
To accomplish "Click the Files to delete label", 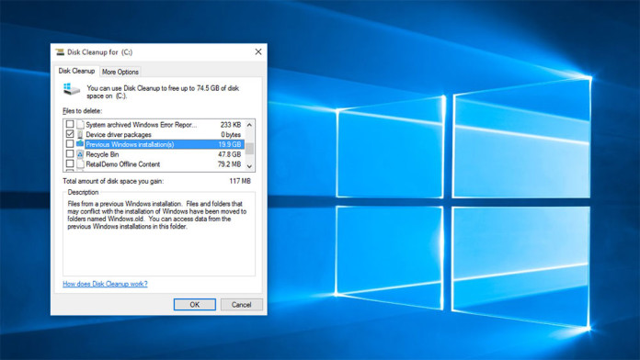I will (x=83, y=111).
